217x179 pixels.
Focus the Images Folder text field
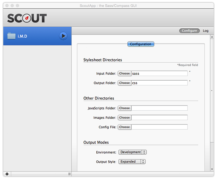(159, 118)
